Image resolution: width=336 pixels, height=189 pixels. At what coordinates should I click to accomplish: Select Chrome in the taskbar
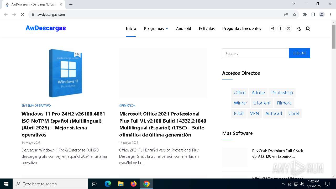[x=146, y=184]
